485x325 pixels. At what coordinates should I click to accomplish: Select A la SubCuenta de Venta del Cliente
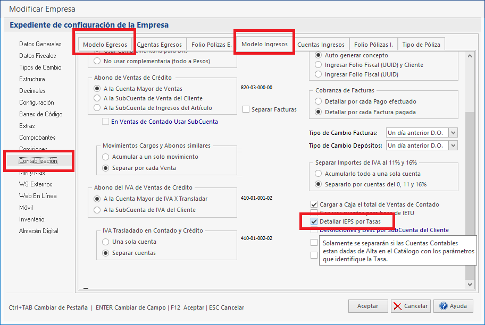click(x=97, y=98)
